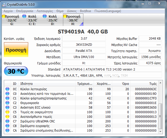Click blue status icon for attribute C2
This screenshot has height=138, width=167.
(x=7, y=103)
